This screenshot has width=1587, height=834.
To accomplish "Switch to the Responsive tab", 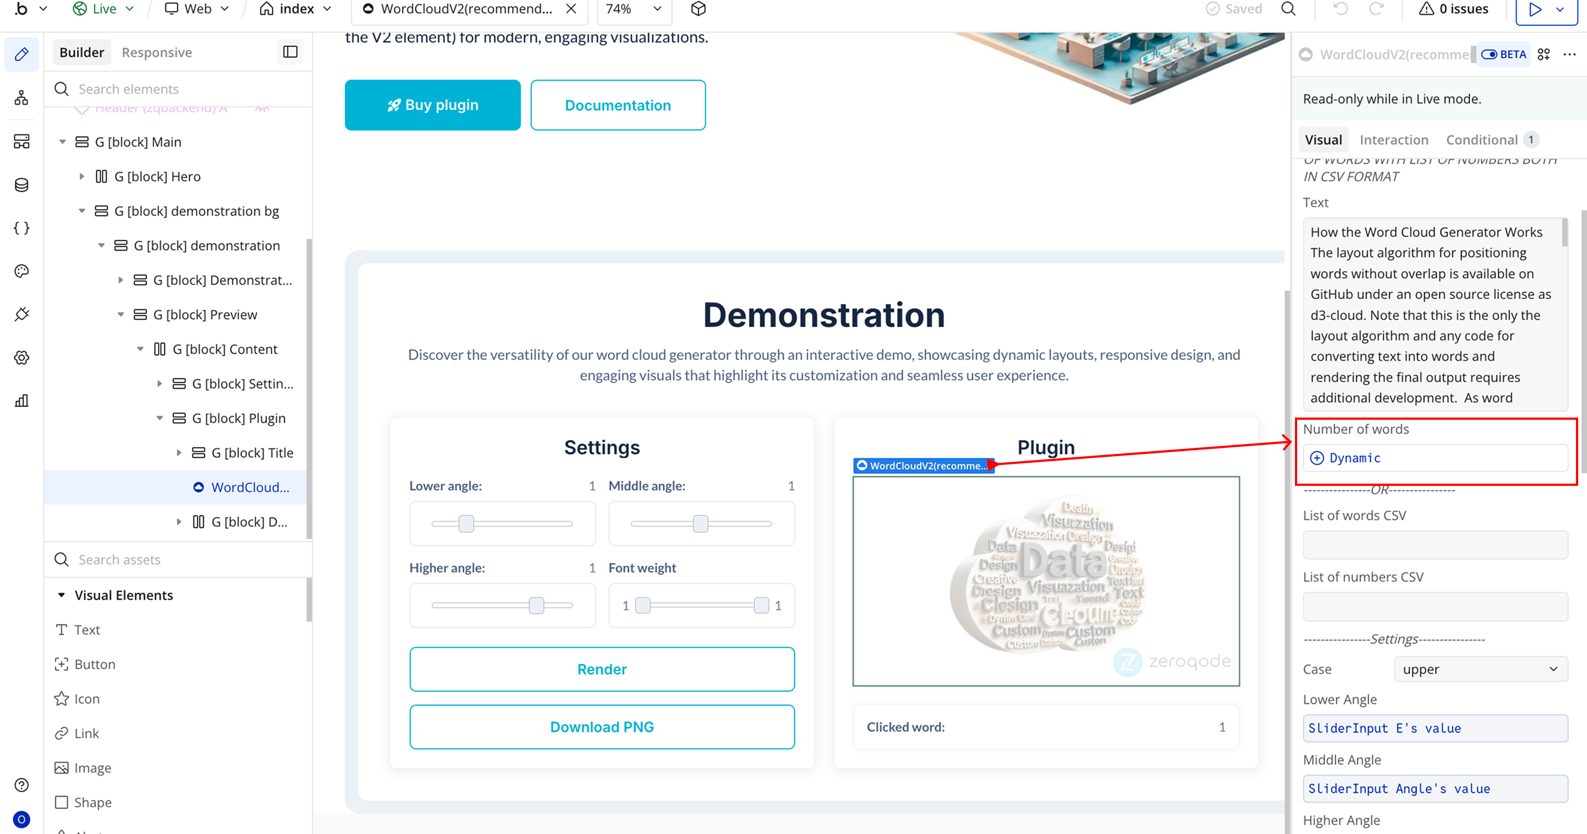I will (x=156, y=52).
